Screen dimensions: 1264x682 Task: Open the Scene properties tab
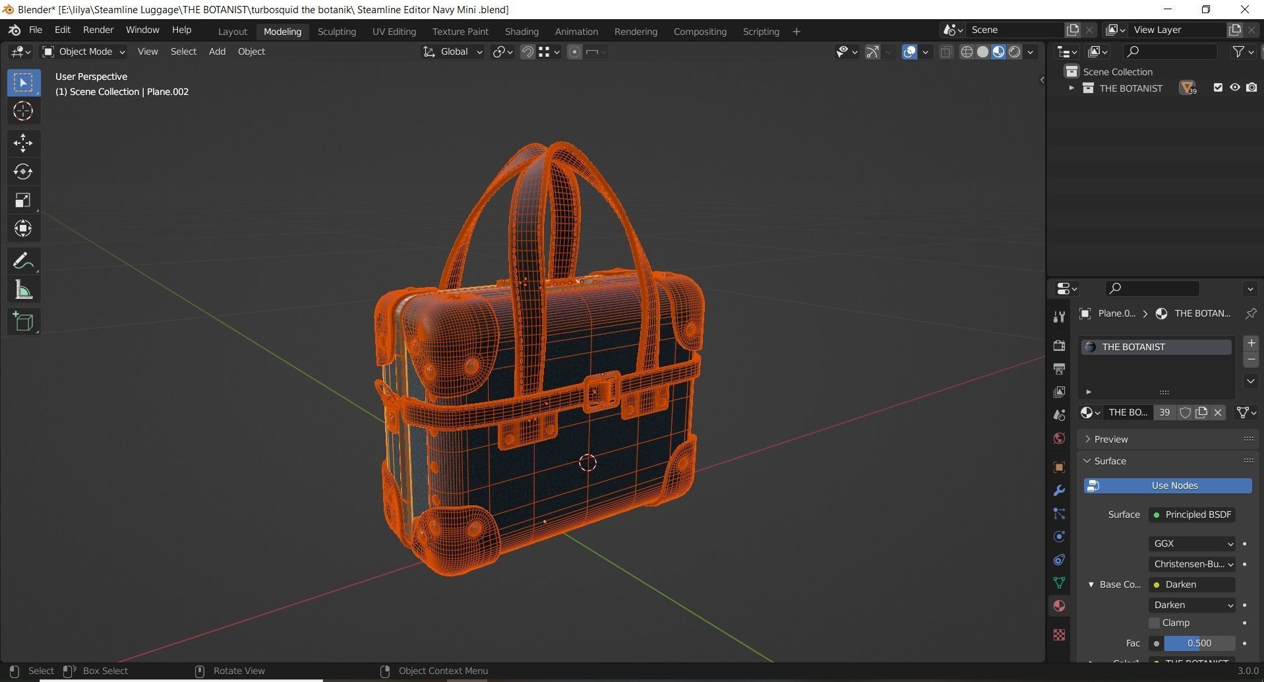pyautogui.click(x=1059, y=415)
